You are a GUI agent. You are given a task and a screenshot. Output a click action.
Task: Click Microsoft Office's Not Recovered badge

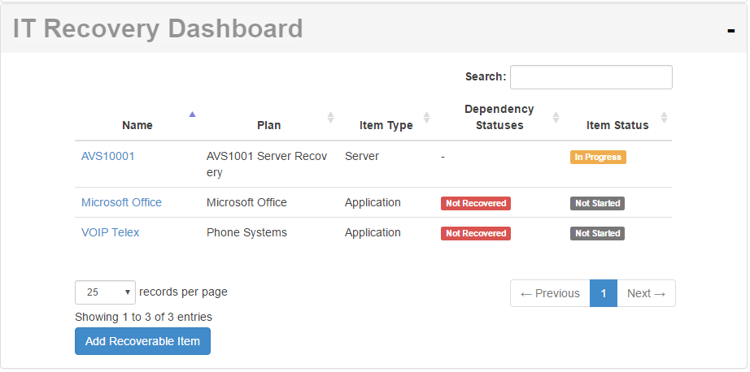pyautogui.click(x=476, y=203)
